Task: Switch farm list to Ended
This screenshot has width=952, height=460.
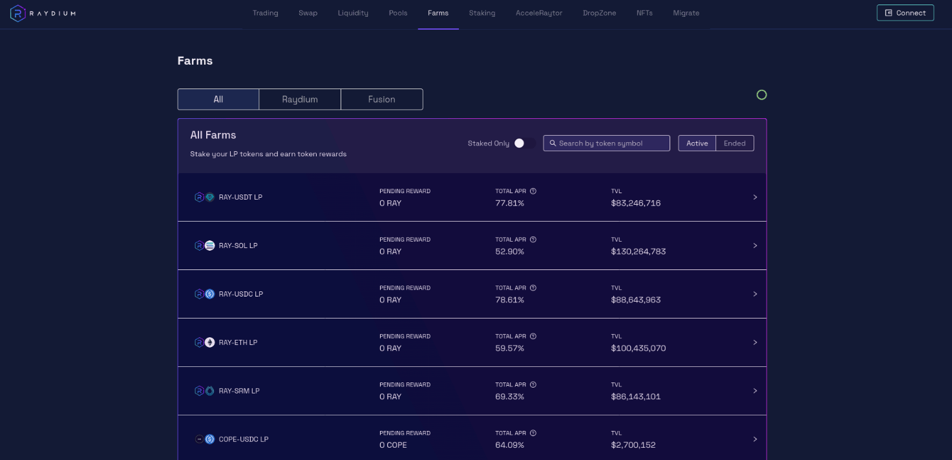Action: click(734, 143)
